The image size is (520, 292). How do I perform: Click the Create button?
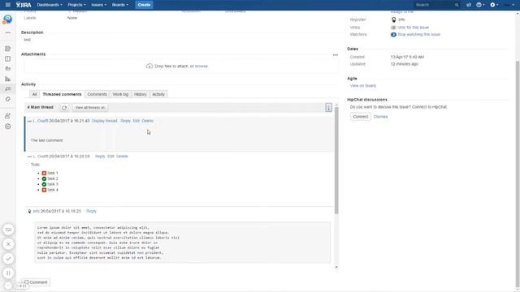144,5
